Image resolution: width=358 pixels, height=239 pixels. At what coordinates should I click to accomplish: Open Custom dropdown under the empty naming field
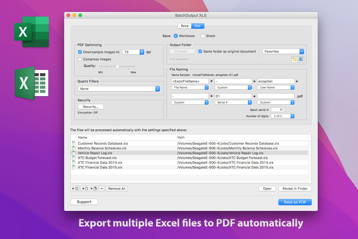pyautogui.click(x=276, y=102)
